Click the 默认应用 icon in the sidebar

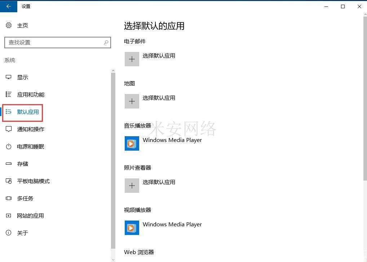coord(9,112)
